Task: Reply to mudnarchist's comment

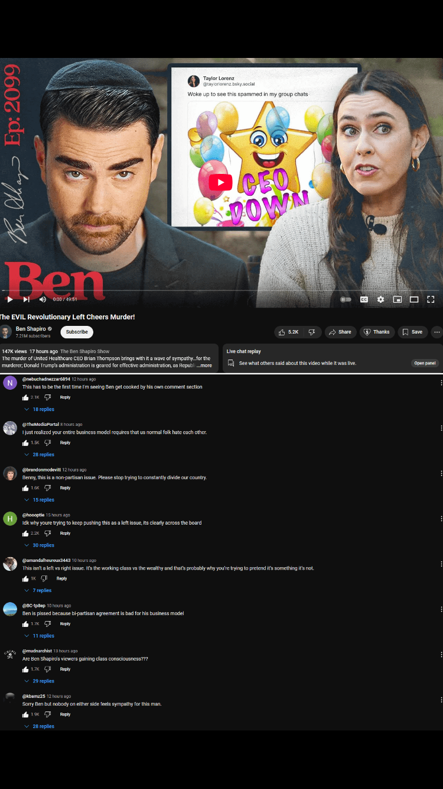Action: [x=65, y=669]
